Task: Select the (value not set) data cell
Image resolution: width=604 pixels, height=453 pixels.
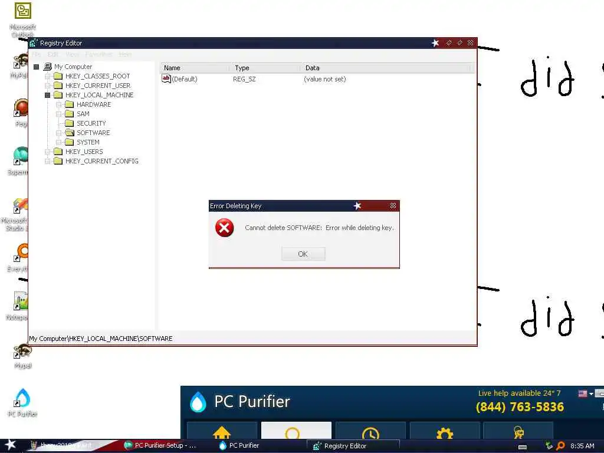Action: click(325, 80)
